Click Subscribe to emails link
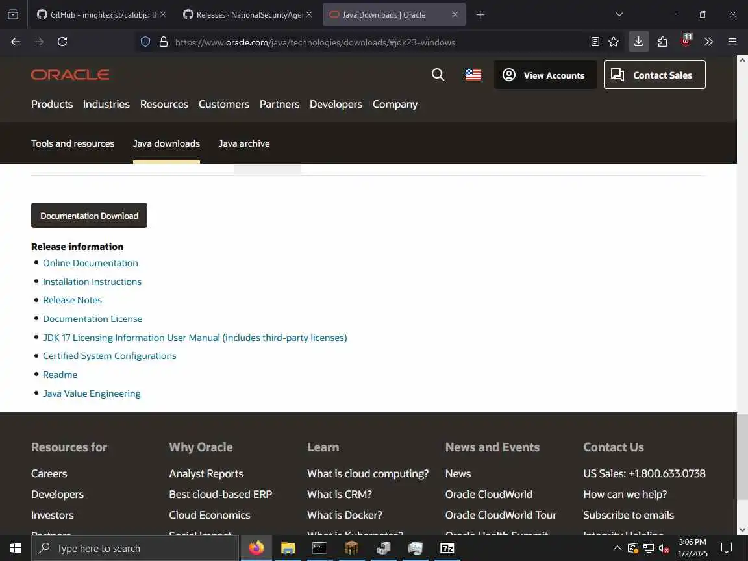The image size is (748, 561). click(629, 515)
